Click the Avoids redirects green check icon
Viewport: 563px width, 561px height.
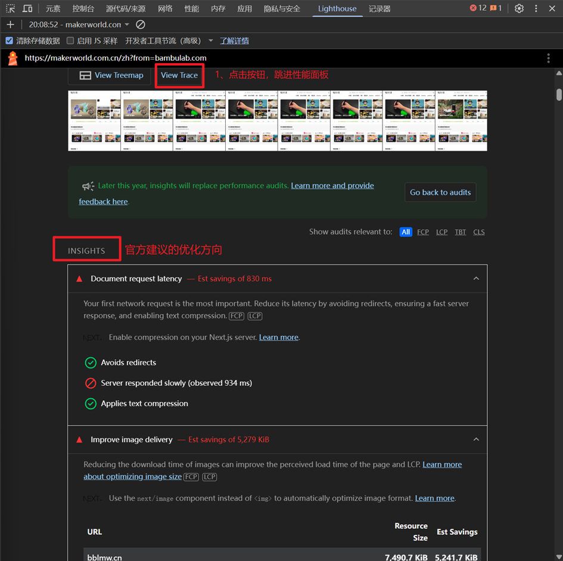pos(91,363)
